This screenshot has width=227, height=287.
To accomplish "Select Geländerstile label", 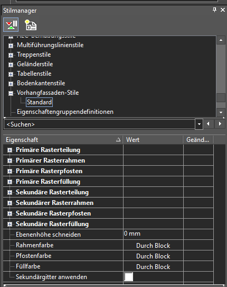I will tap(35, 64).
